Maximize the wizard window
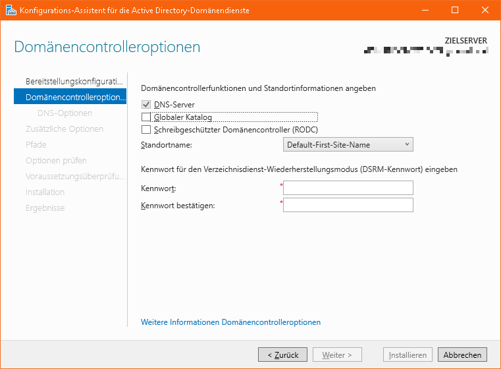Image resolution: width=501 pixels, height=369 pixels. tap(455, 11)
